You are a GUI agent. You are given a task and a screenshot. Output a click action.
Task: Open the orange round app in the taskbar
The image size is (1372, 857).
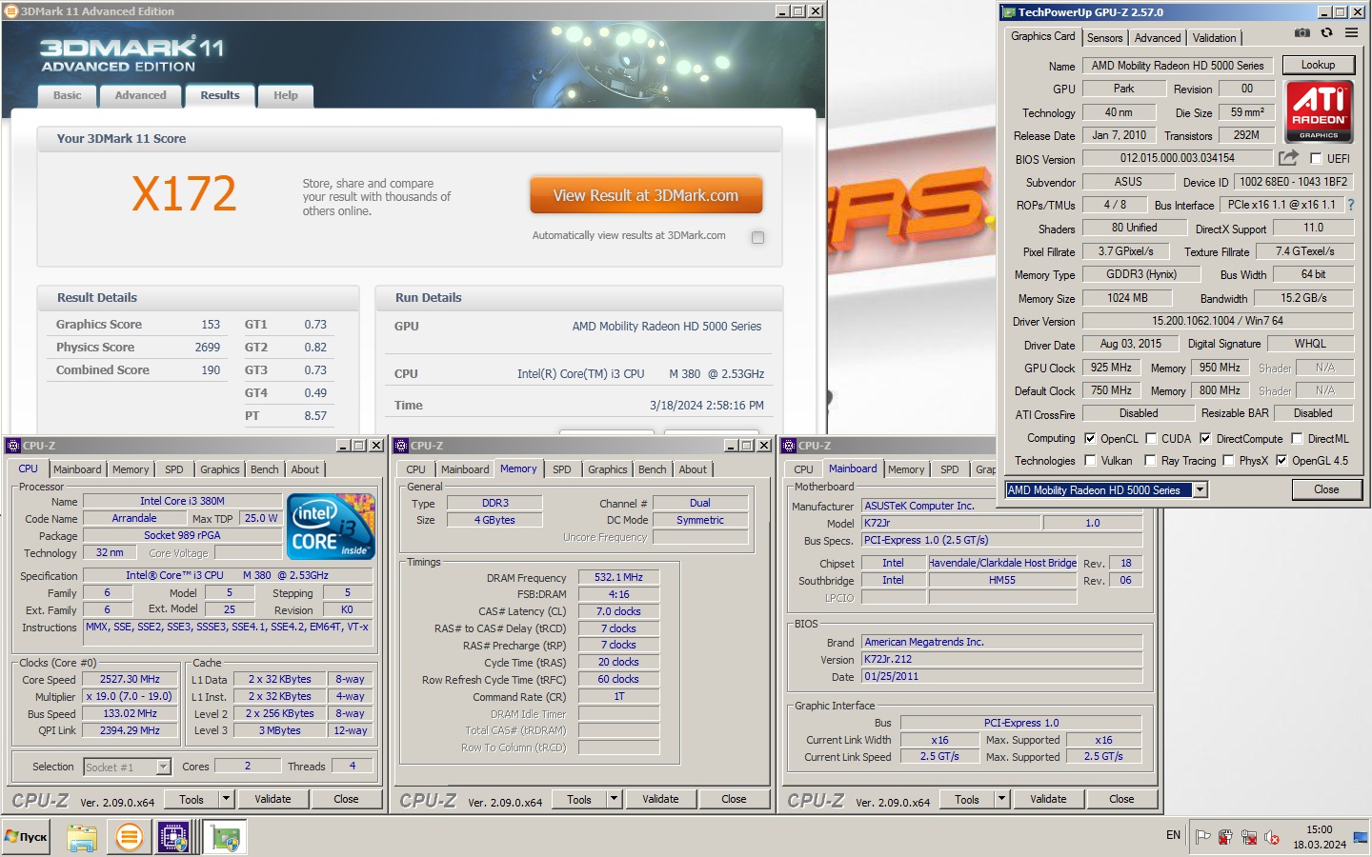click(129, 837)
